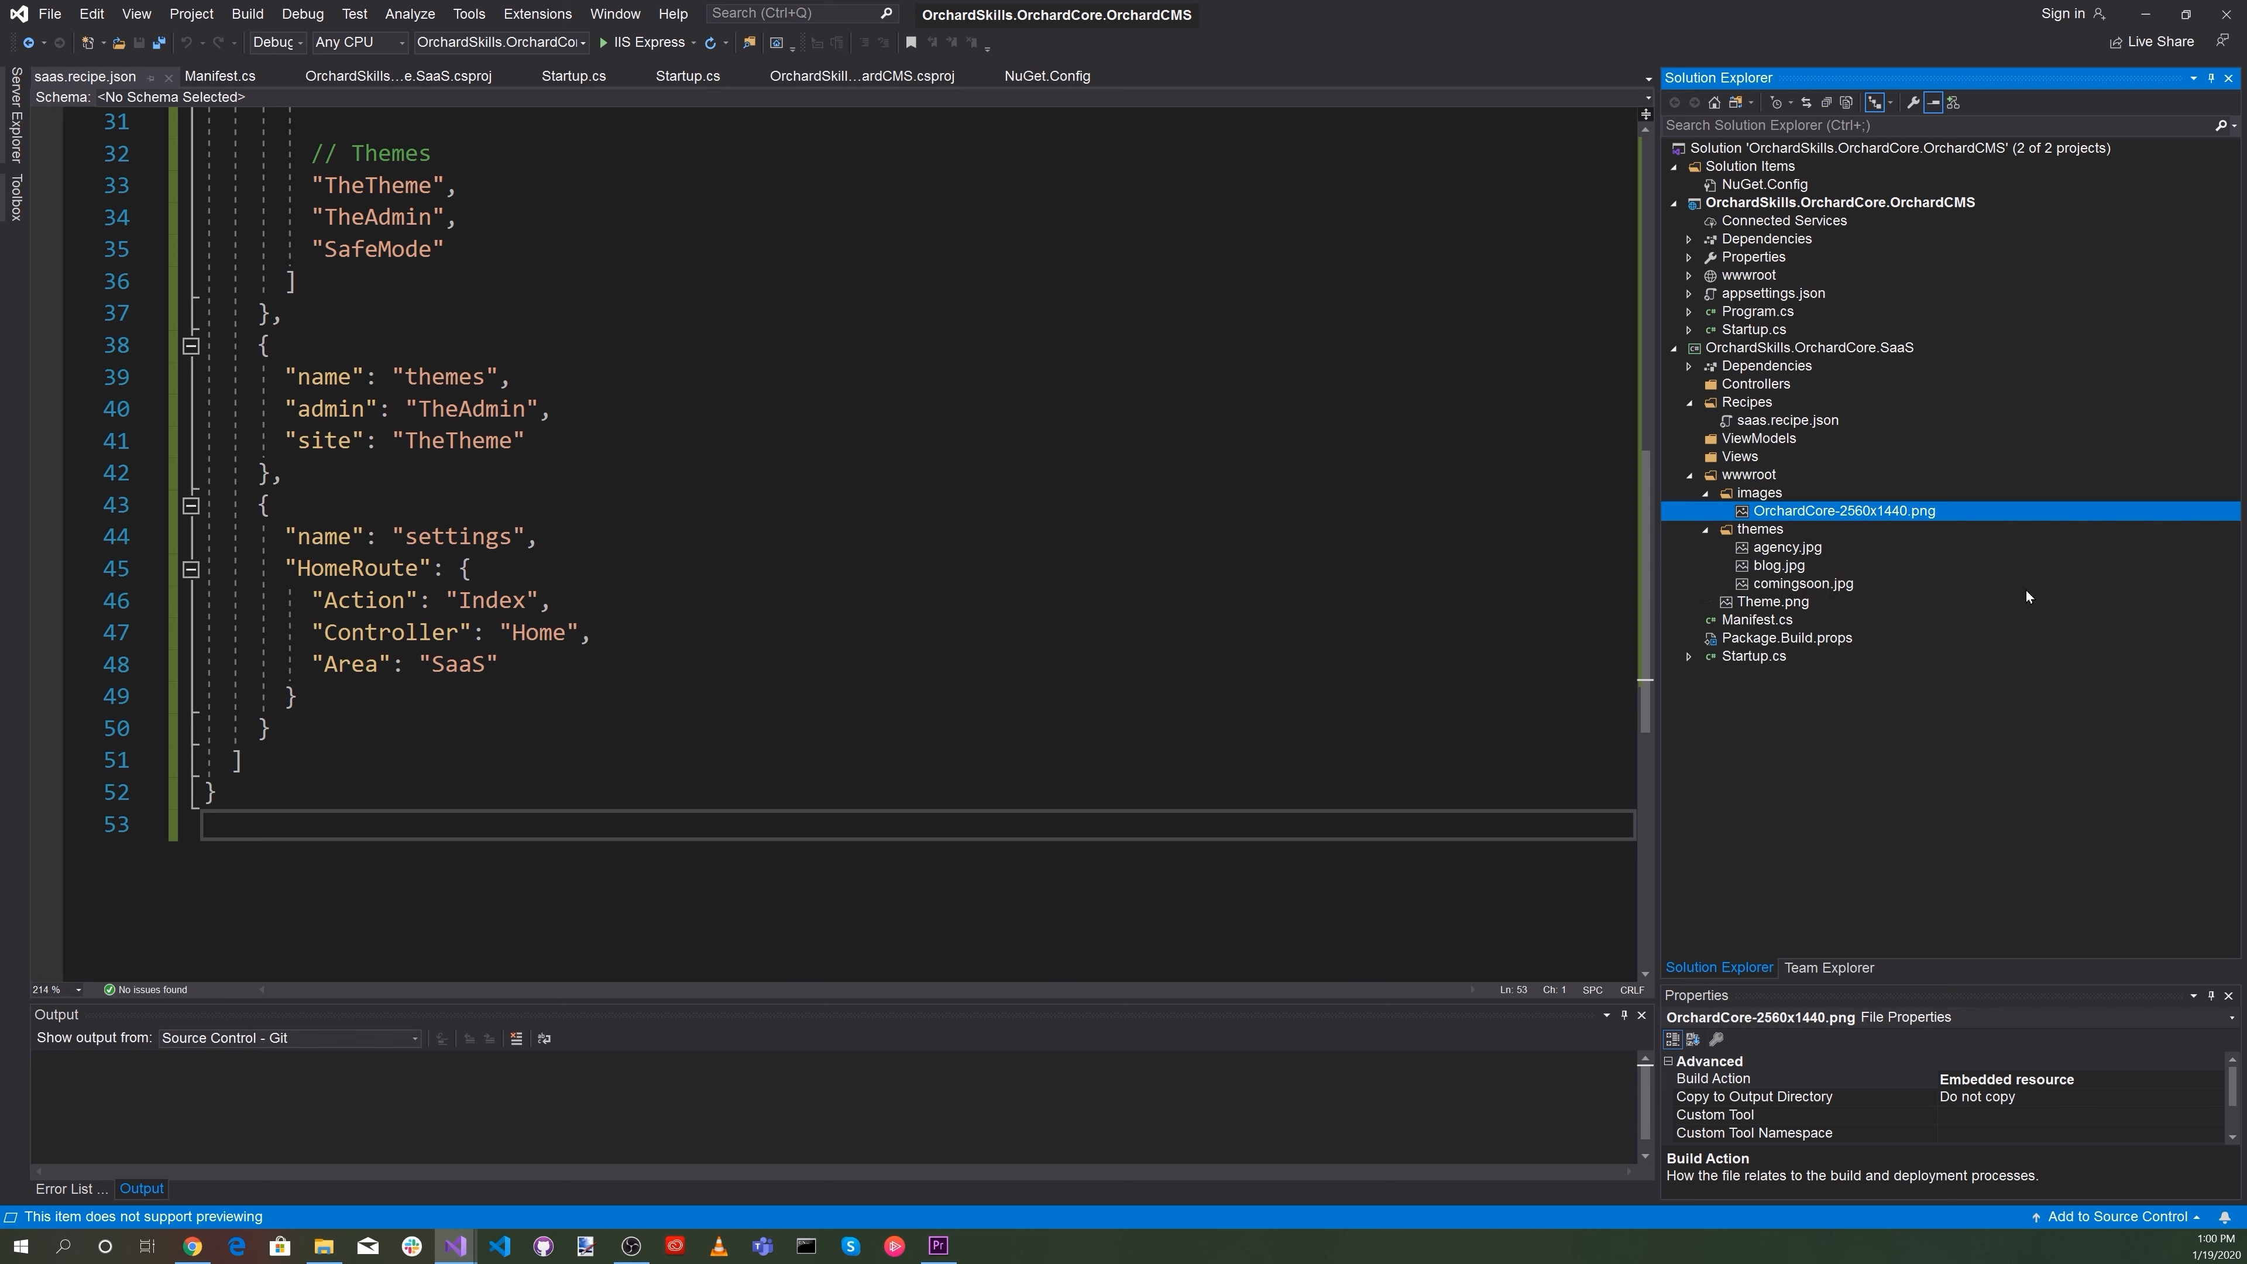
Task: Collapse the Recipes folder node
Action: point(1689,403)
